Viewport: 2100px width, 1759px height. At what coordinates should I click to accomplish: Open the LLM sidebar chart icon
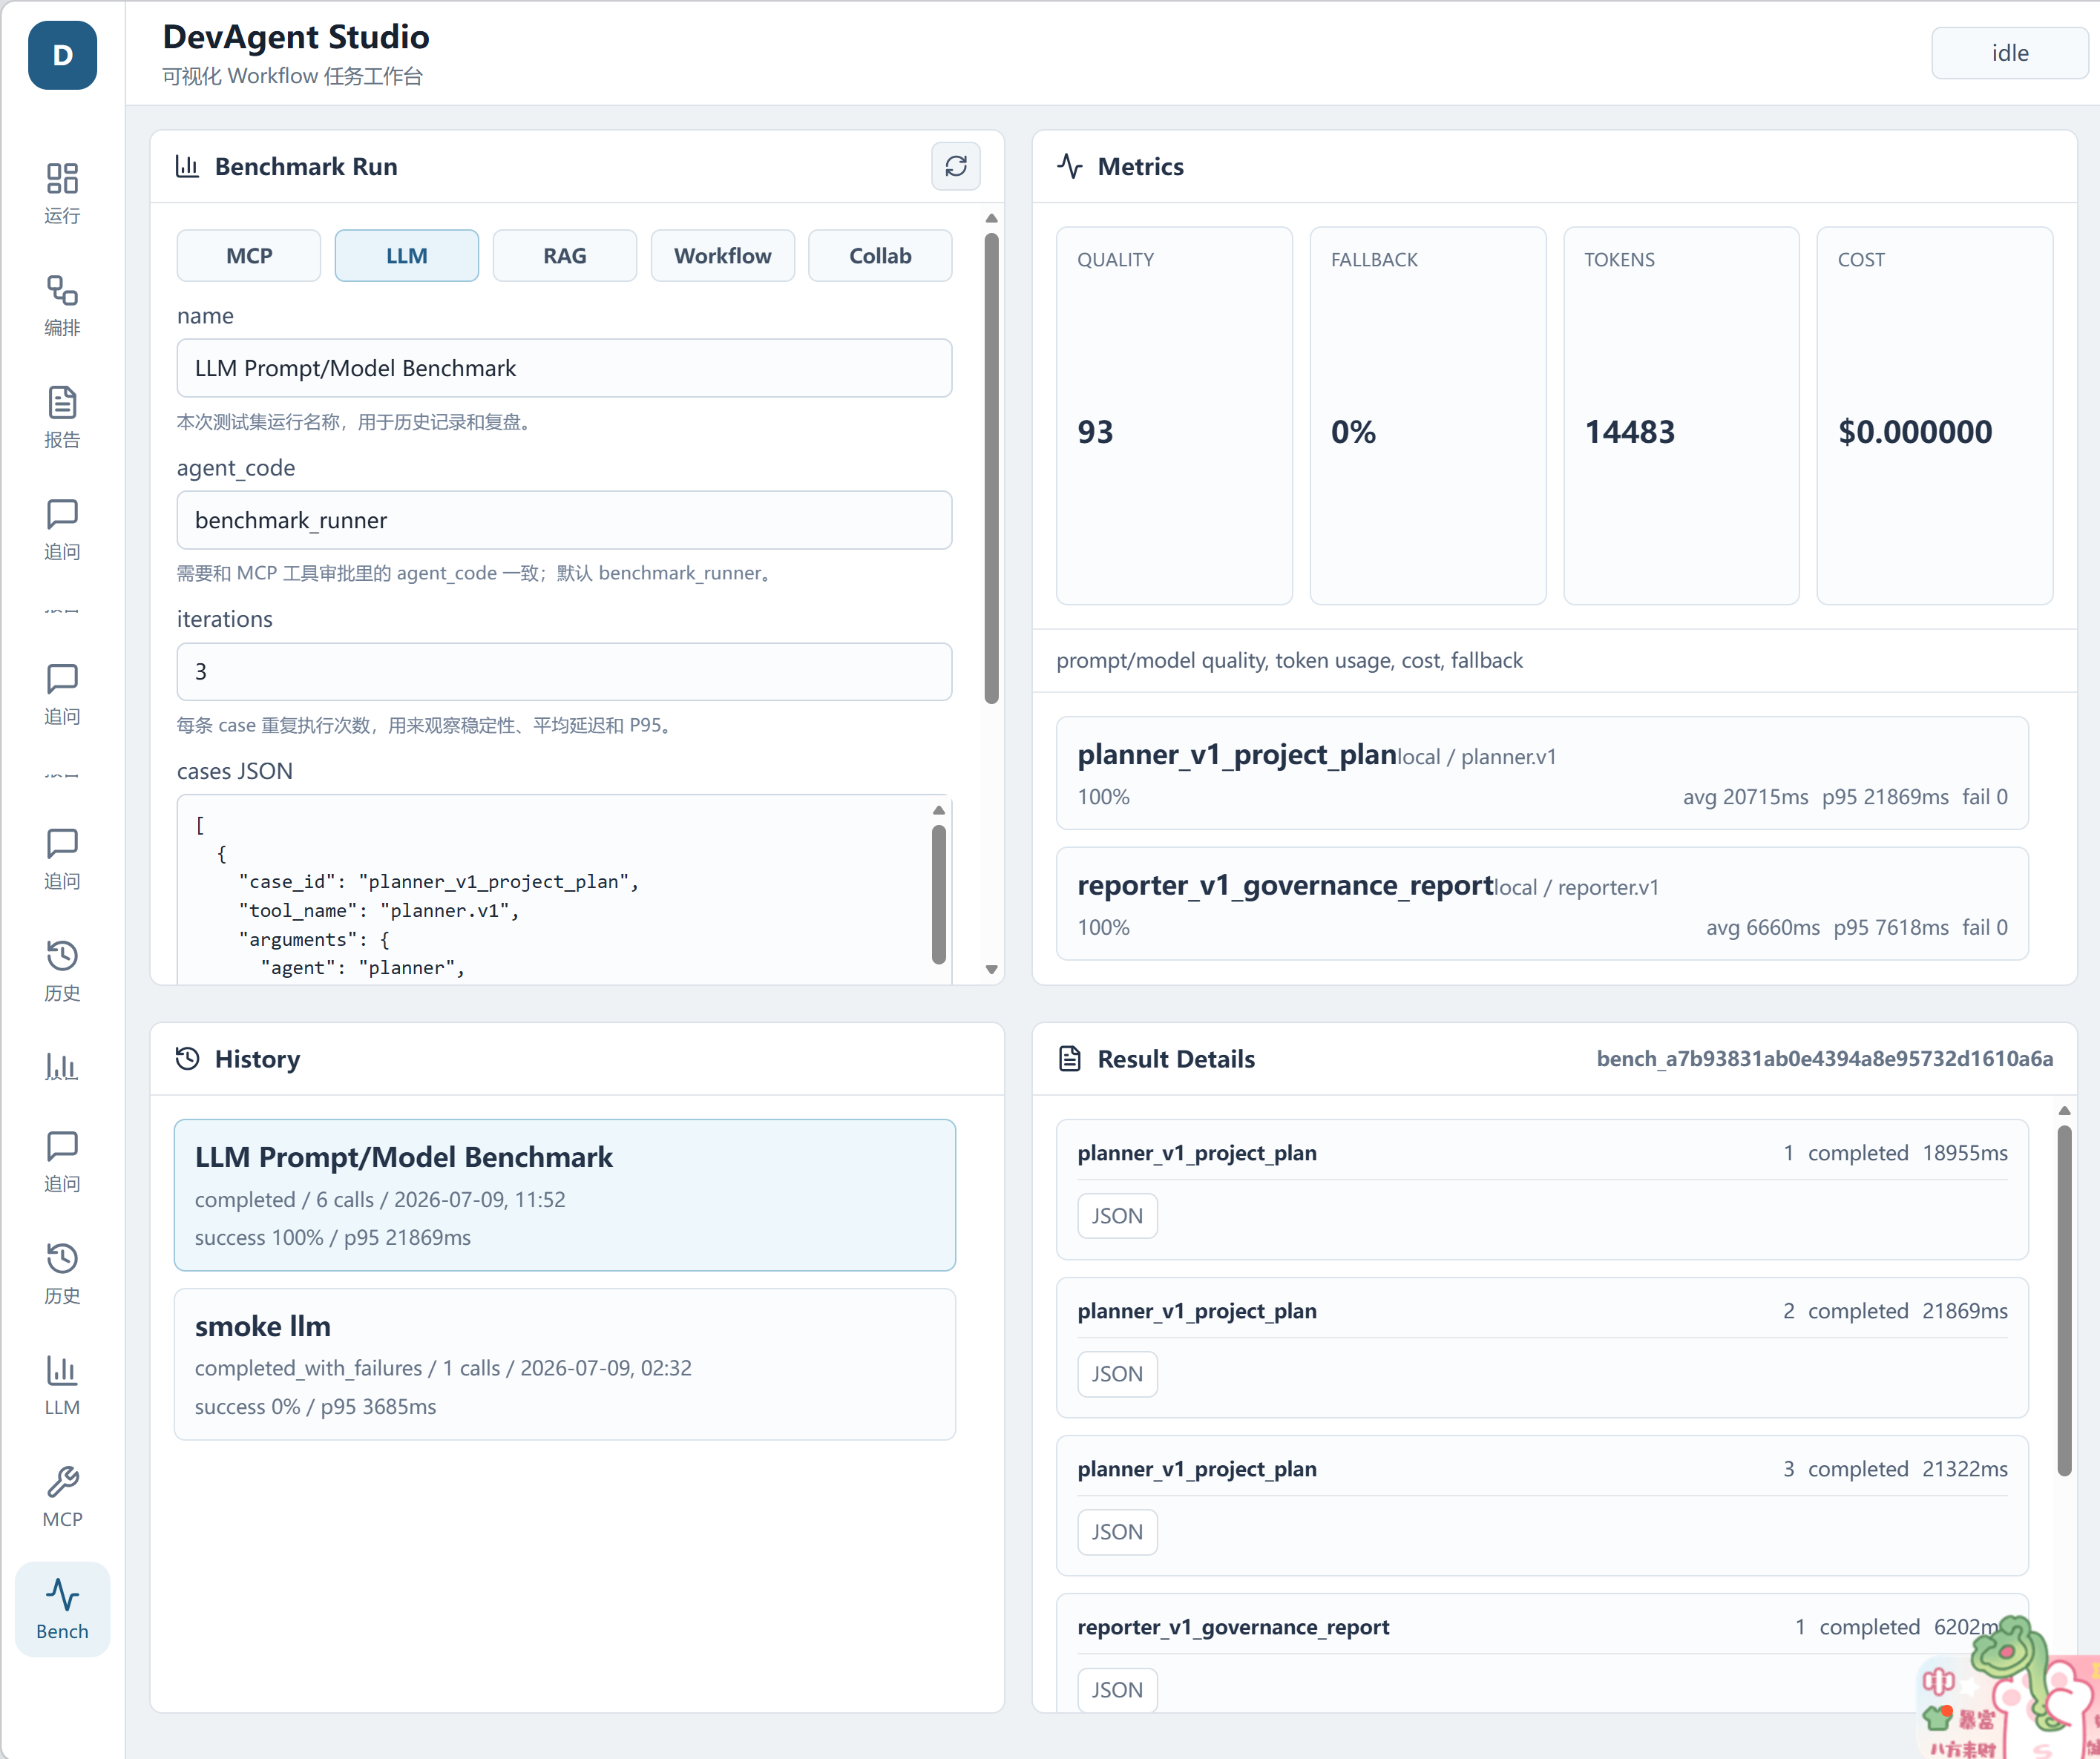[62, 1385]
